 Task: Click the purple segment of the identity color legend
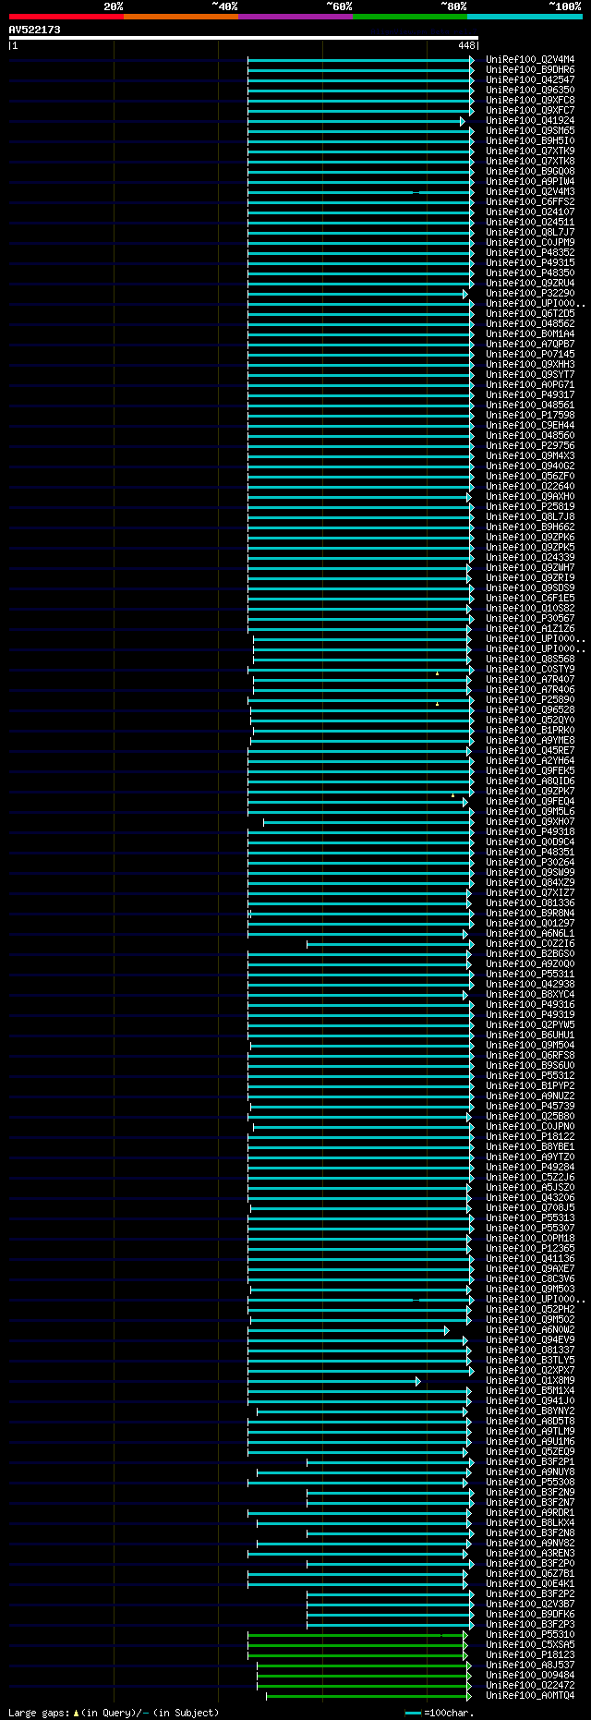point(295,17)
